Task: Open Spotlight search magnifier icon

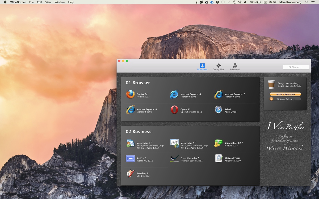Action: 307,2
